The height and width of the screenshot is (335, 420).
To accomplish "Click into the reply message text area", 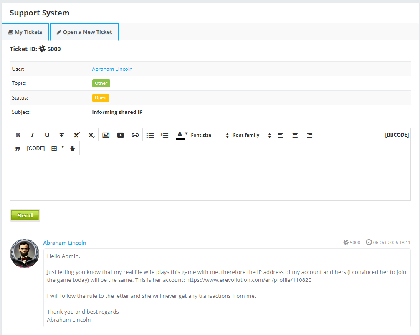I will (210, 177).
